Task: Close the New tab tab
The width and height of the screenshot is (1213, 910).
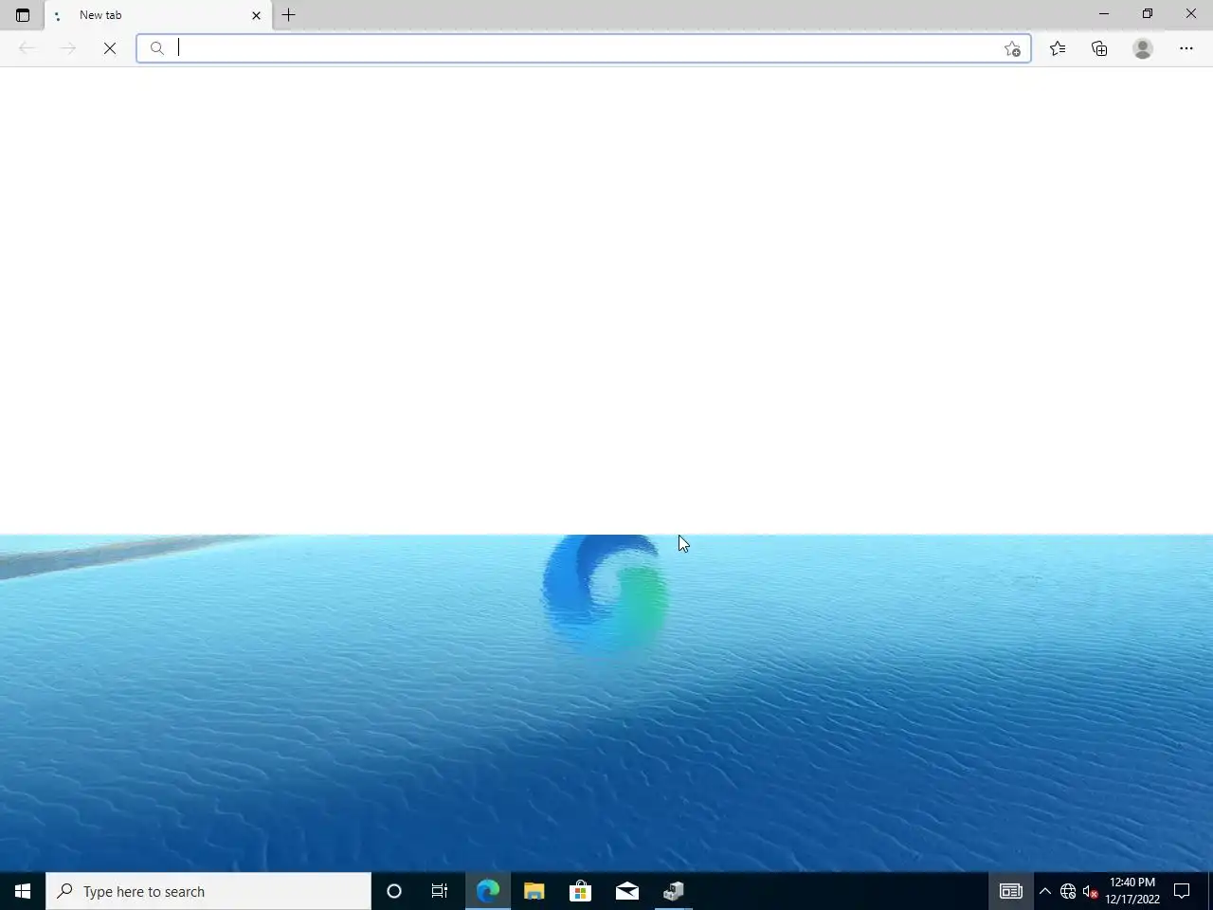Action: 256,15
